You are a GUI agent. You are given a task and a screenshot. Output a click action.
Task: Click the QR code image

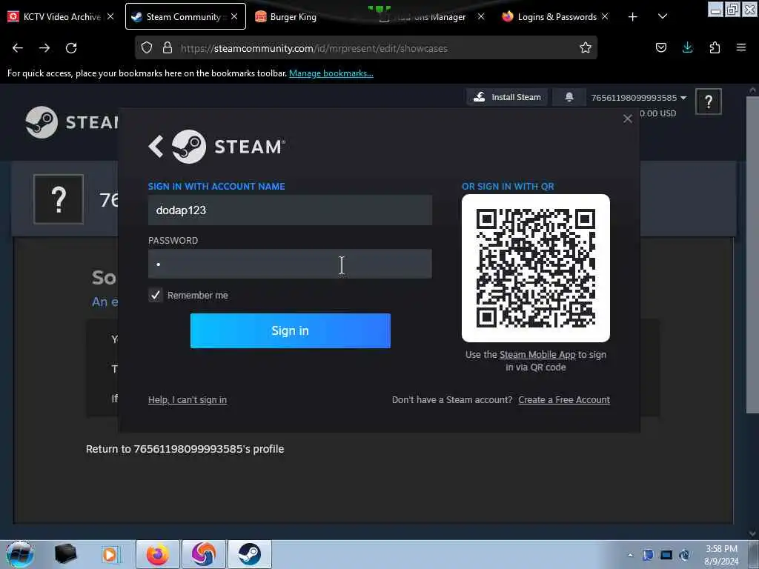tap(535, 268)
